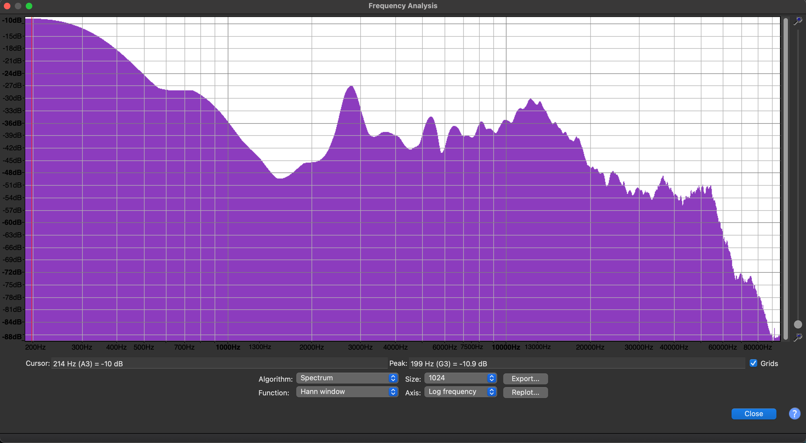This screenshot has width=806, height=443.
Task: Click the zoom-in magnifier above the vertical slider
Action: (798, 21)
